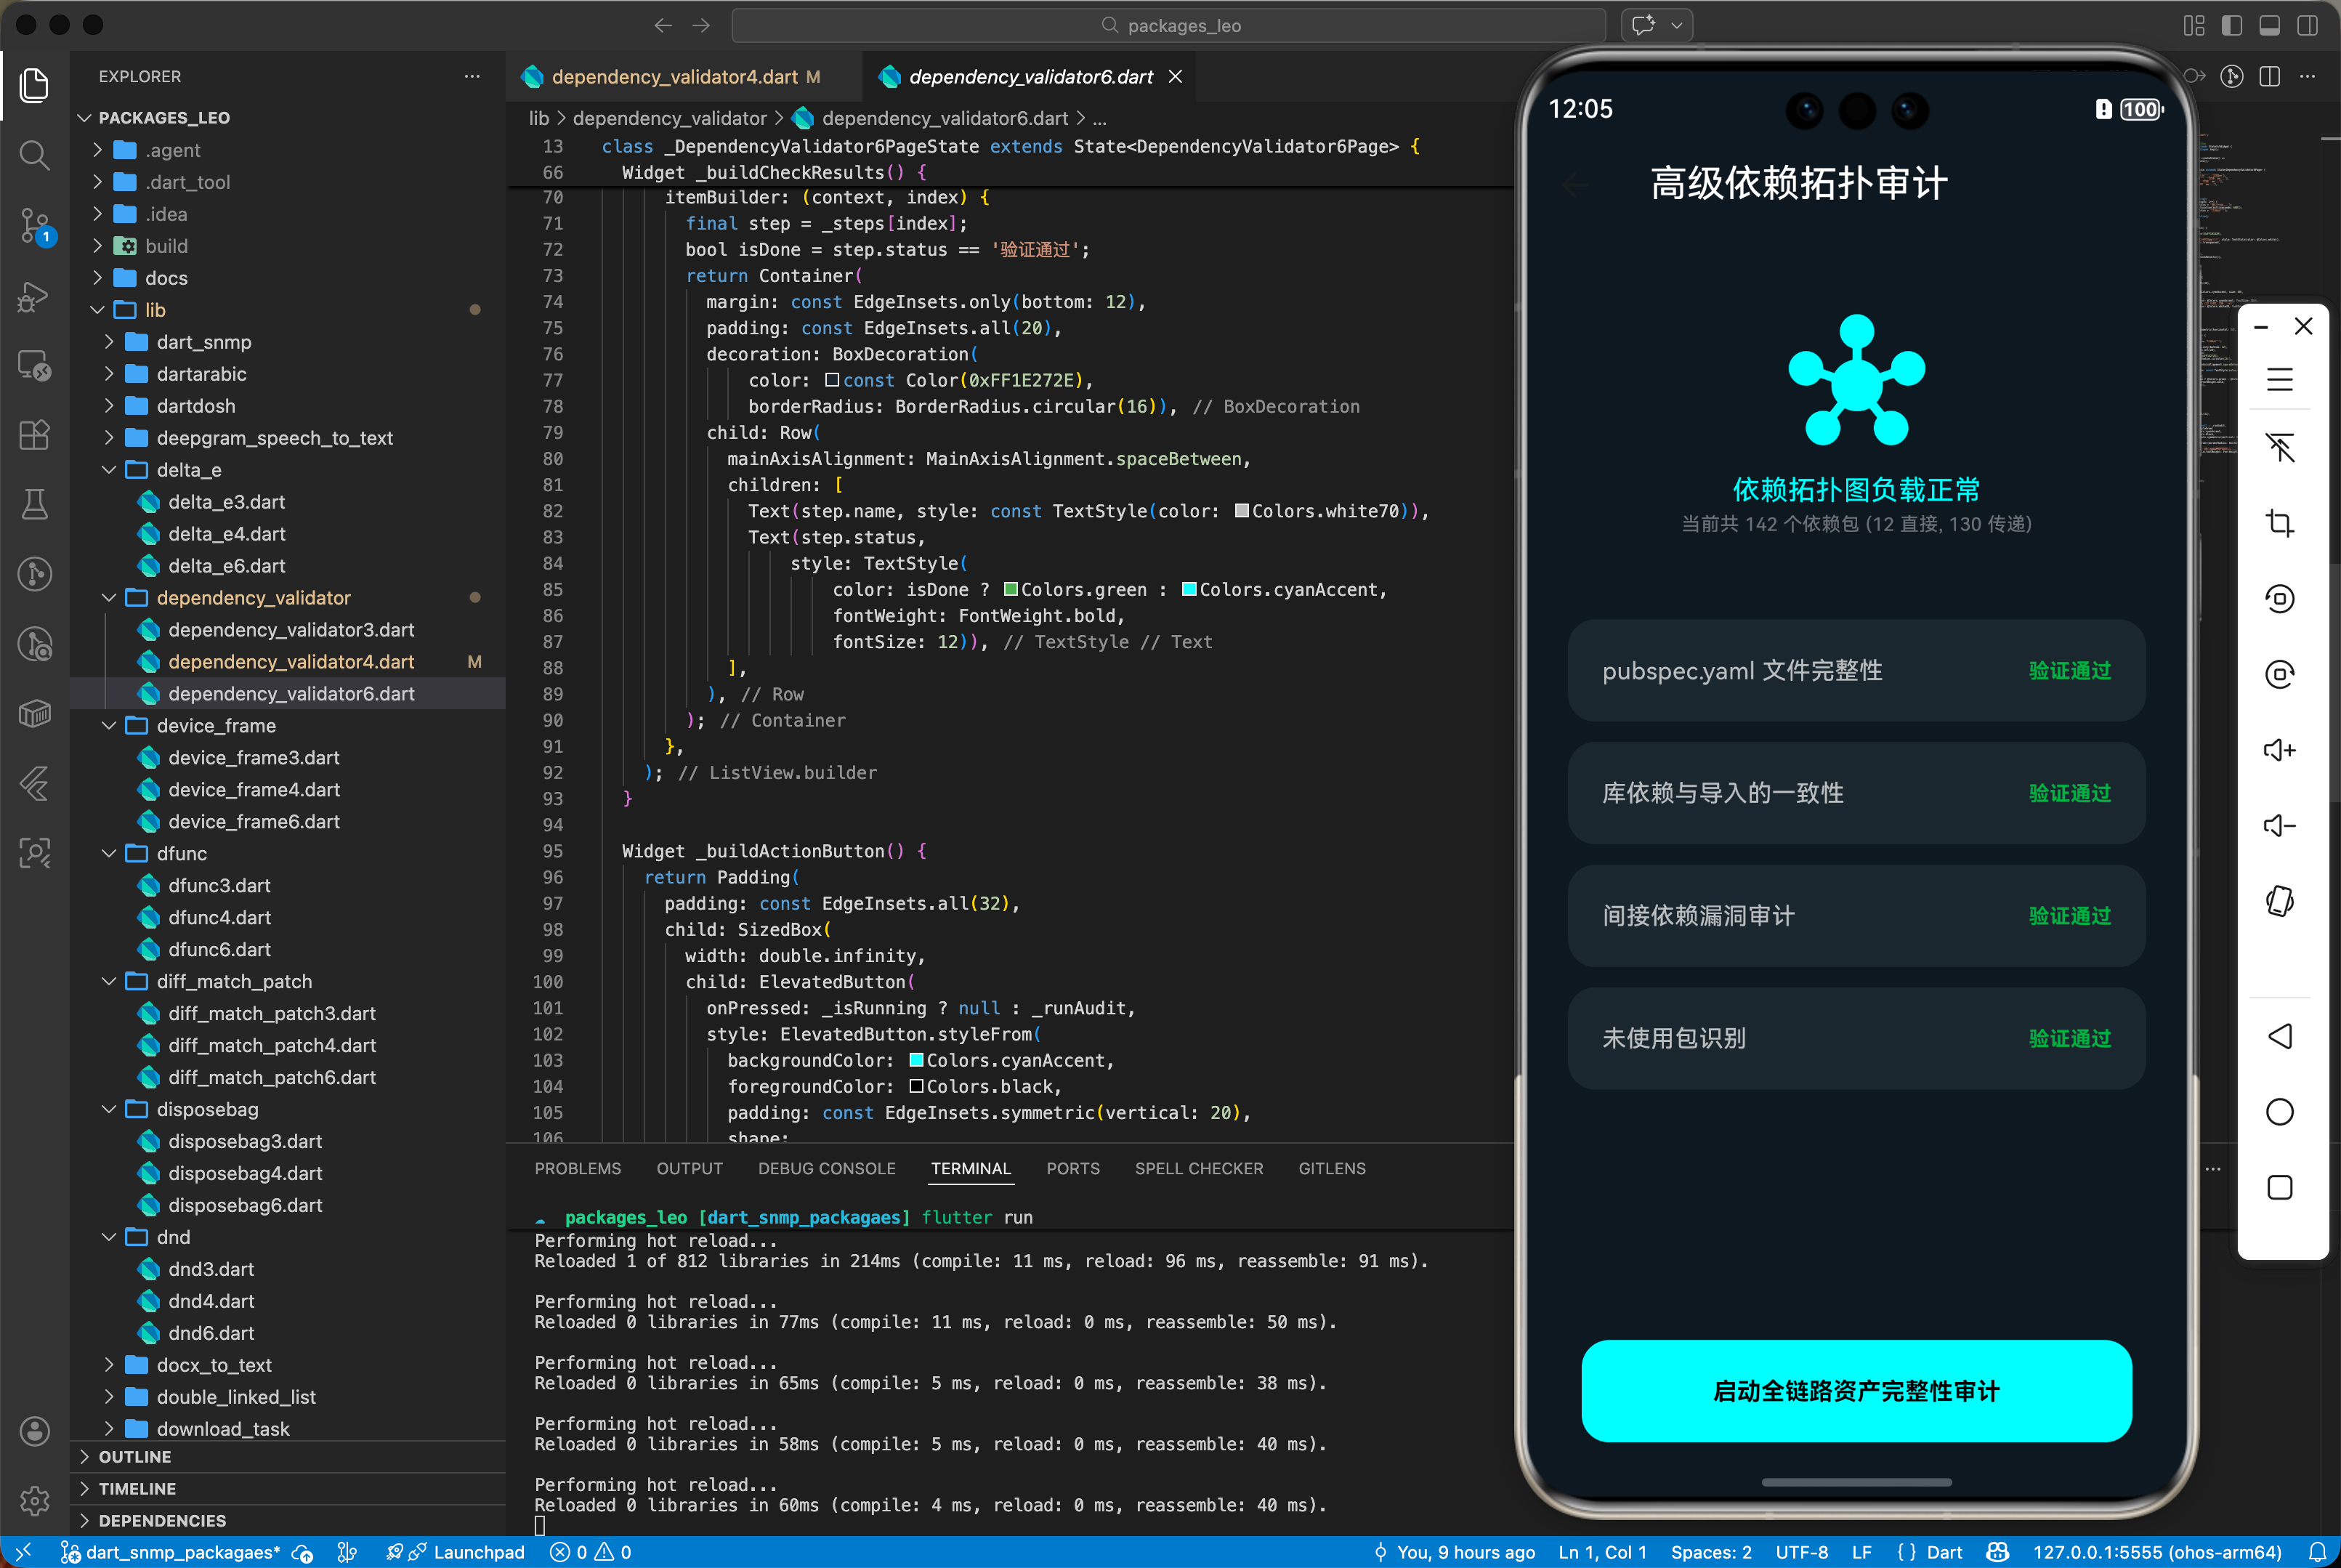This screenshot has height=1568, width=2341.
Task: Open the Extensions view icon
Action: (x=34, y=435)
